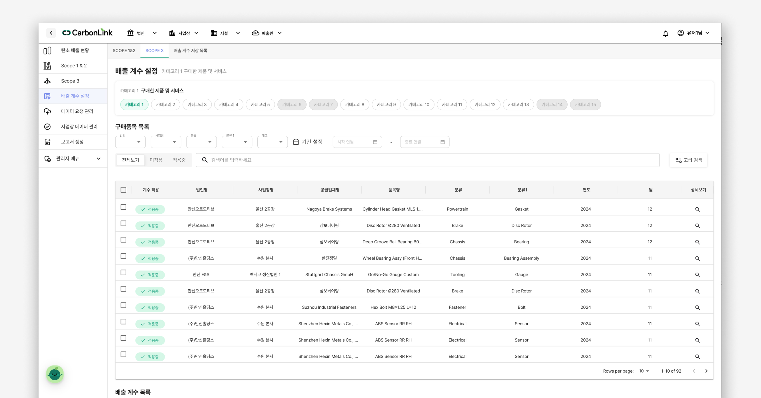The height and width of the screenshot is (398, 761).
Task: Open the 유저1님 account menu
Action: [x=693, y=33]
